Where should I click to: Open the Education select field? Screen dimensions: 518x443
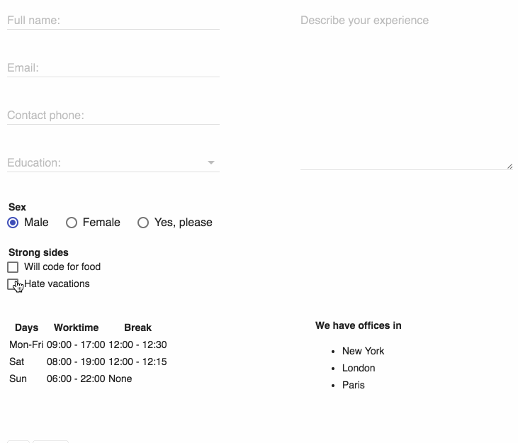click(x=113, y=162)
